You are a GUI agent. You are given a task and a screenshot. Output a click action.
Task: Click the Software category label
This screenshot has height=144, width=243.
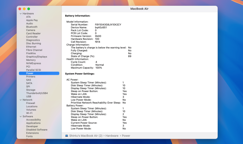click(28, 117)
